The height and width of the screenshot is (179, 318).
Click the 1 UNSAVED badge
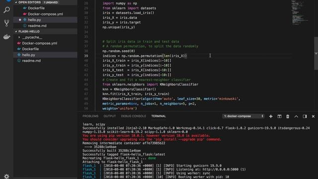coord(51,2)
